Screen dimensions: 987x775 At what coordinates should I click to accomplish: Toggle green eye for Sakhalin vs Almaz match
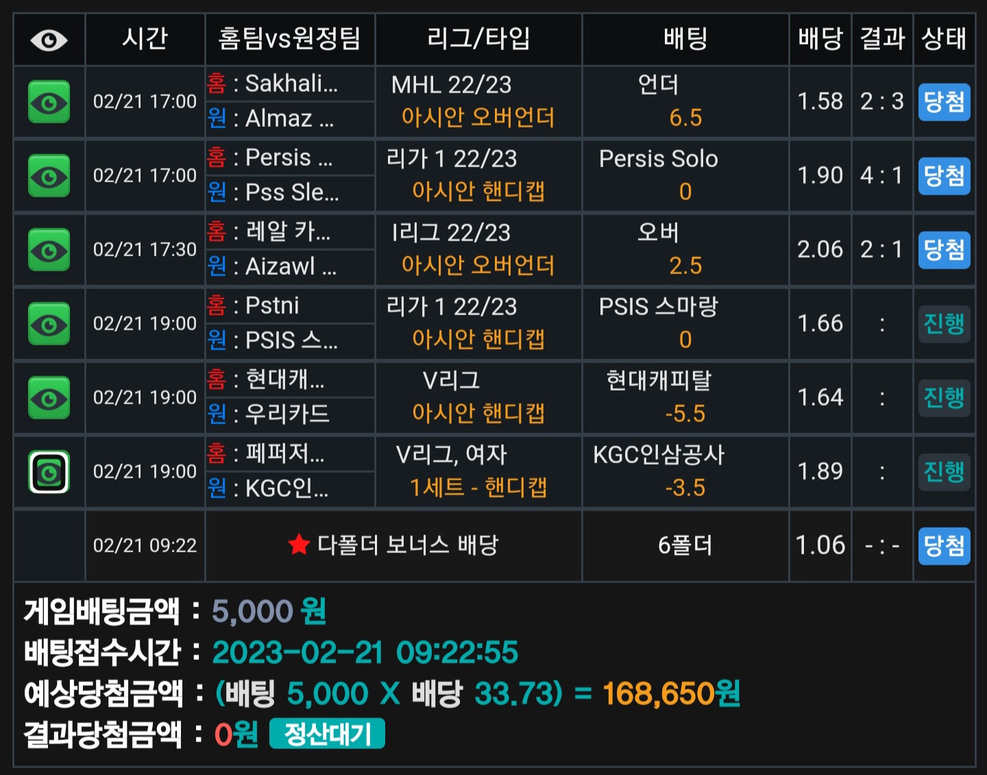point(49,102)
